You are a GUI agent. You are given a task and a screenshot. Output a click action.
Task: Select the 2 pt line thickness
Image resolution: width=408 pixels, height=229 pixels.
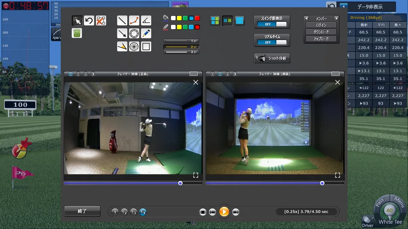[x=181, y=47]
